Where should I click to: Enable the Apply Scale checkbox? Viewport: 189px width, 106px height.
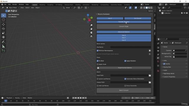(98, 64)
